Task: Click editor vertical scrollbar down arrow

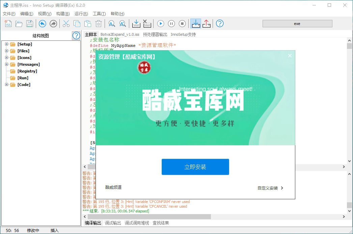Action: pyautogui.click(x=349, y=161)
